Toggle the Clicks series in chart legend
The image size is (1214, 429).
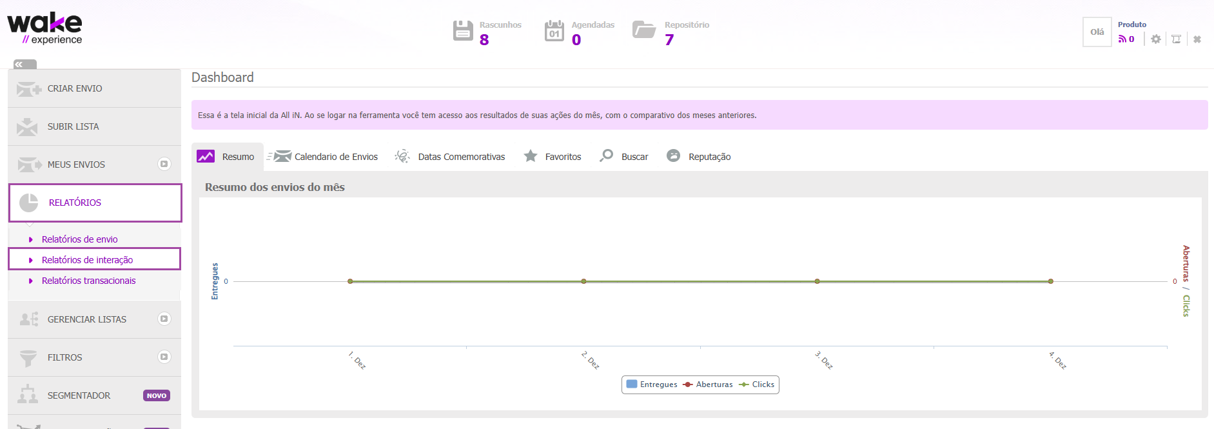pos(757,384)
